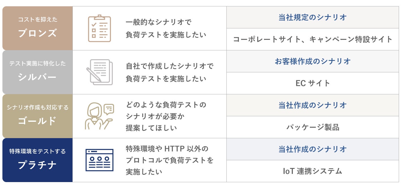
Task: Click the 当社規定のシナリオ heading
Action: [x=313, y=17]
